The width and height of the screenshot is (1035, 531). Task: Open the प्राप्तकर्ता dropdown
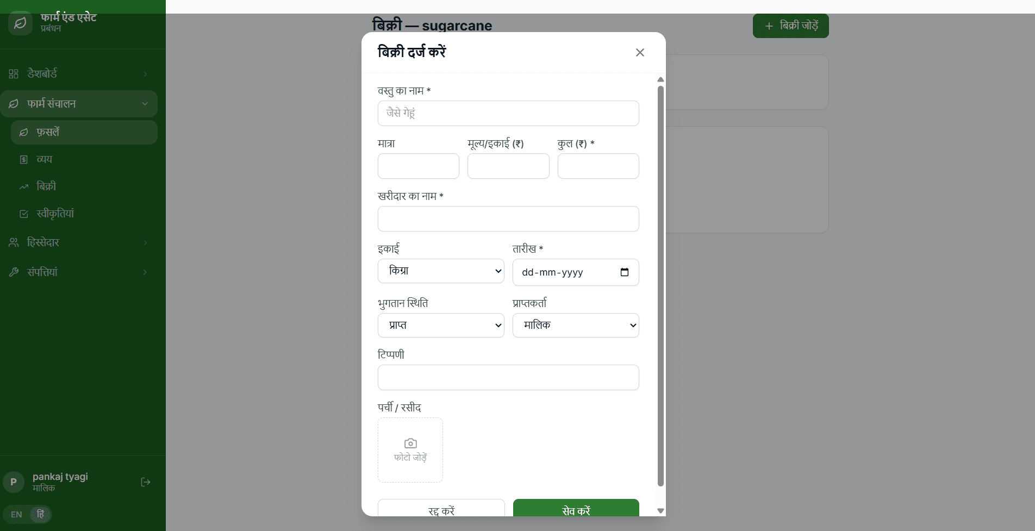pyautogui.click(x=576, y=326)
